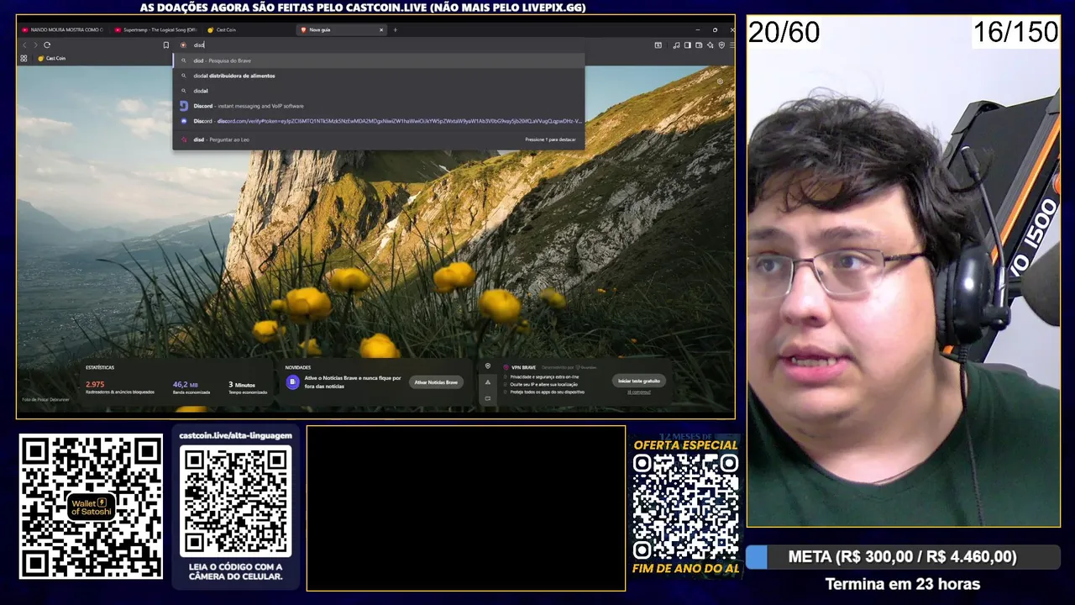
Task: Click the Brave VPN shield toolbar icon
Action: 721,45
